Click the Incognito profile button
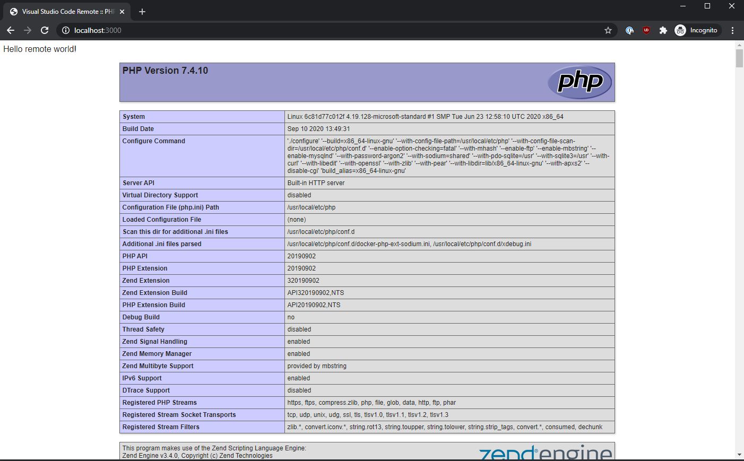Image resolution: width=744 pixels, height=461 pixels. [697, 30]
